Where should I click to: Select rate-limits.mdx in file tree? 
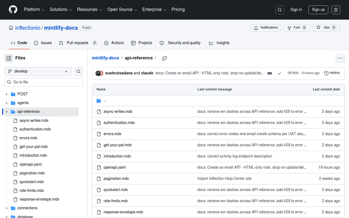32,190
